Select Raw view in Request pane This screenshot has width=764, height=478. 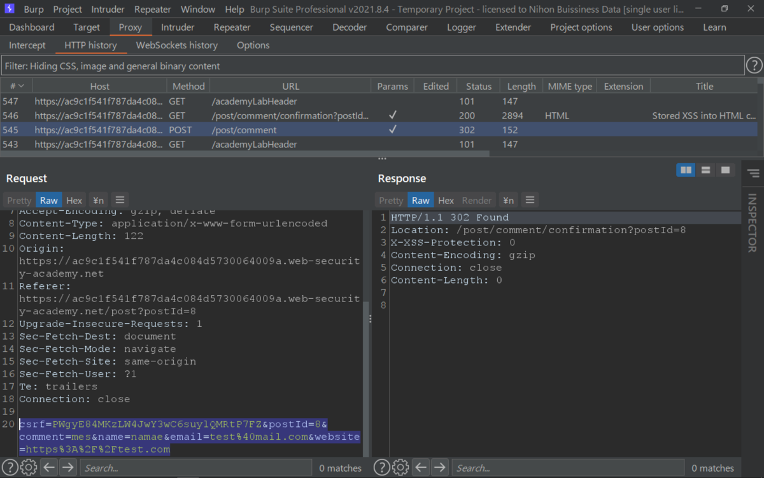48,200
